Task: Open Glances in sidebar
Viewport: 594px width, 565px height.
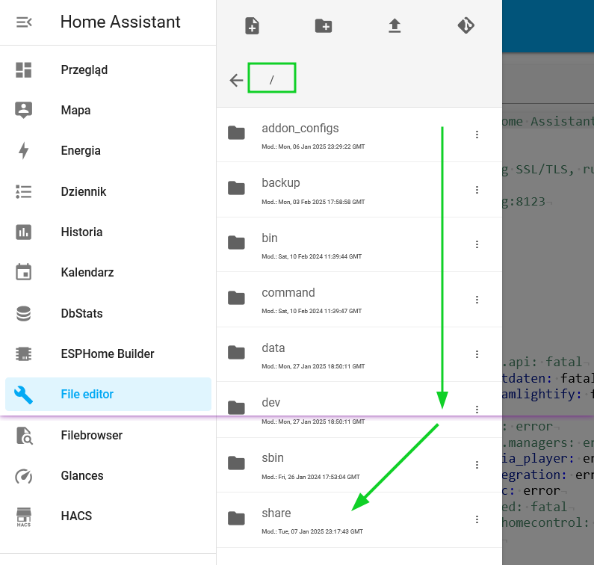Action: (108, 475)
